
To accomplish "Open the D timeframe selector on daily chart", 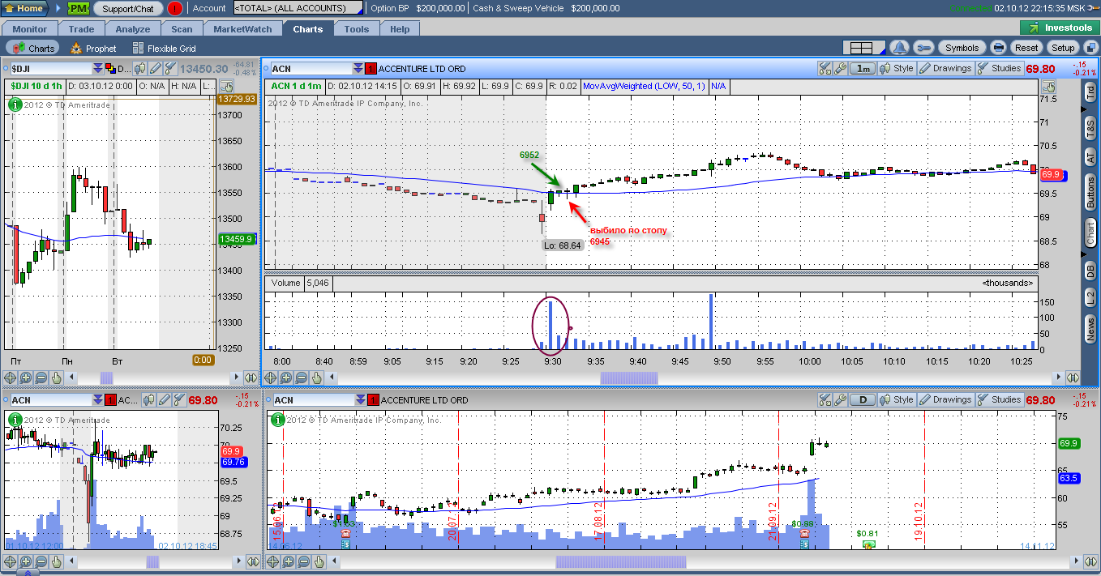I will (x=863, y=400).
